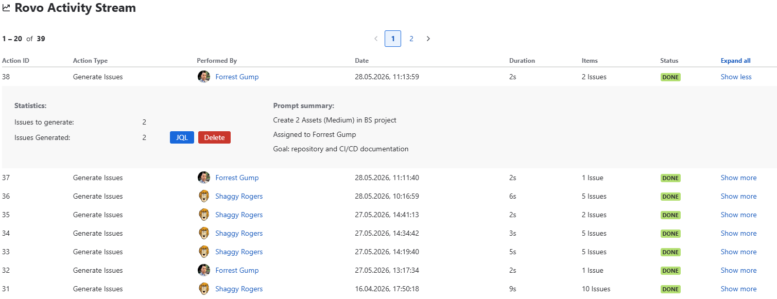The image size is (777, 299).
Task: Click Shaggy Rogers avatar in action 35 row
Action: pos(204,215)
